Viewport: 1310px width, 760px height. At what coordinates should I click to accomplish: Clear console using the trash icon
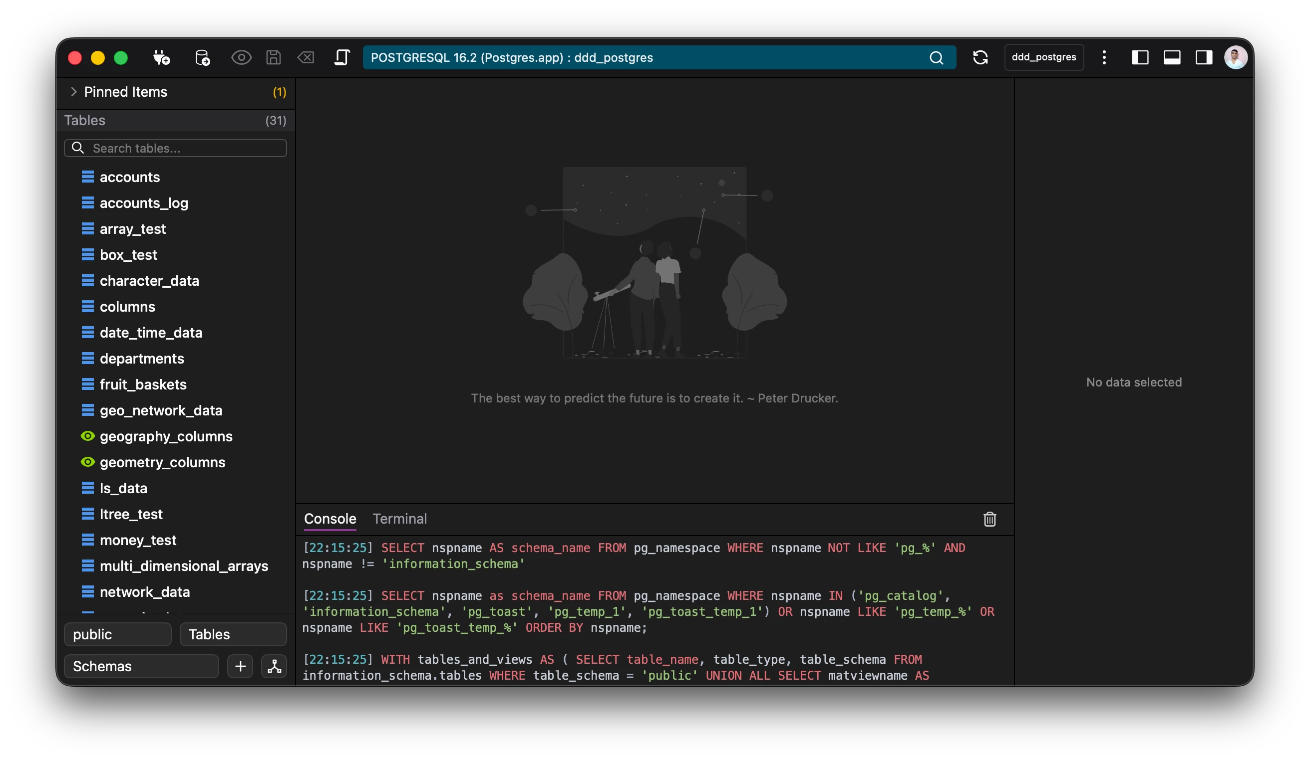tap(989, 519)
